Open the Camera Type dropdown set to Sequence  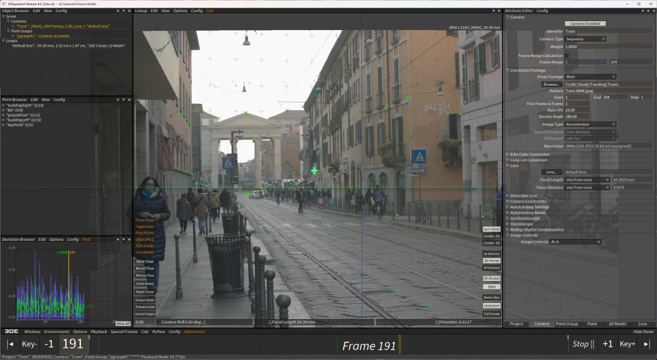click(585, 39)
